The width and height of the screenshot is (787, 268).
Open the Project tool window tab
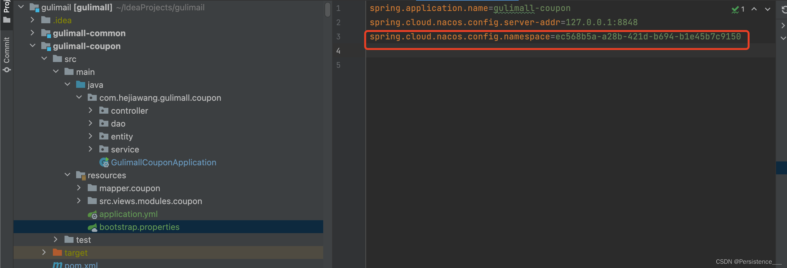coord(6,12)
